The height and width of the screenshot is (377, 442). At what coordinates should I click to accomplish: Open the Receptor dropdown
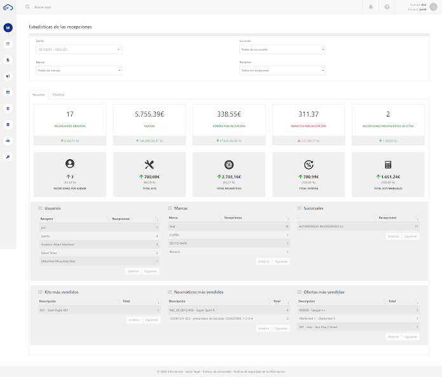[x=282, y=71]
